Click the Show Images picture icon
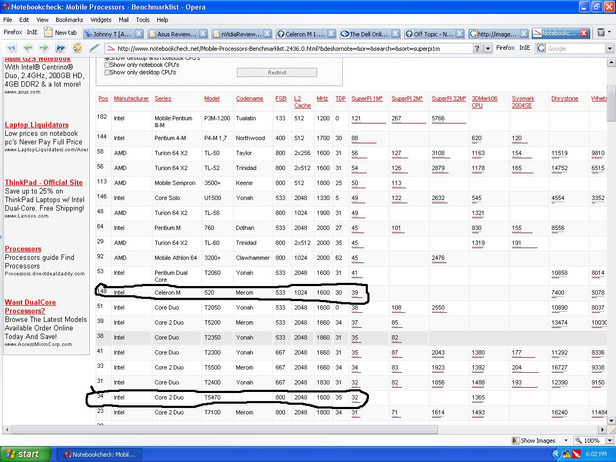The height and width of the screenshot is (462, 616). tap(516, 441)
